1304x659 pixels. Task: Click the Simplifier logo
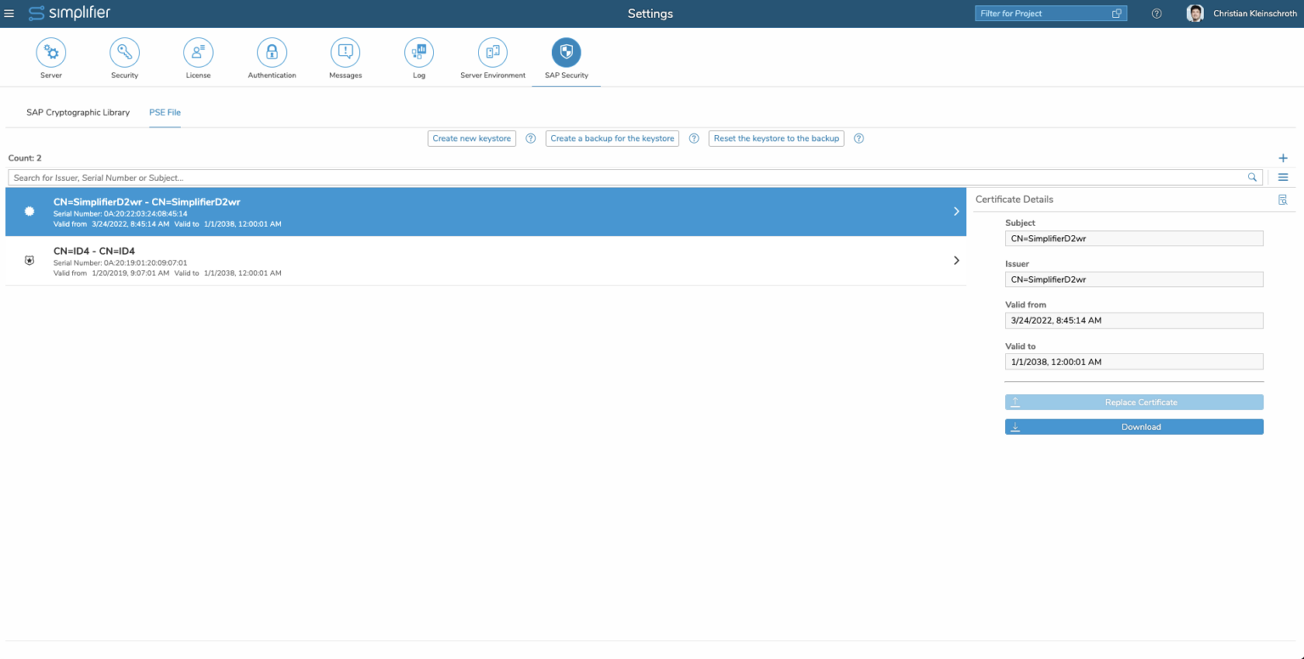(x=70, y=14)
